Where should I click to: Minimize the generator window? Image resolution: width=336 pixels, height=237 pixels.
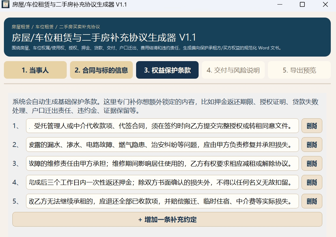click(x=280, y=4)
